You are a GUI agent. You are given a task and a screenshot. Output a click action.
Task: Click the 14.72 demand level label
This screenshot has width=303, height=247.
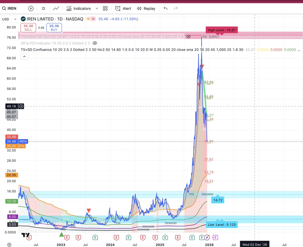[x=218, y=200]
